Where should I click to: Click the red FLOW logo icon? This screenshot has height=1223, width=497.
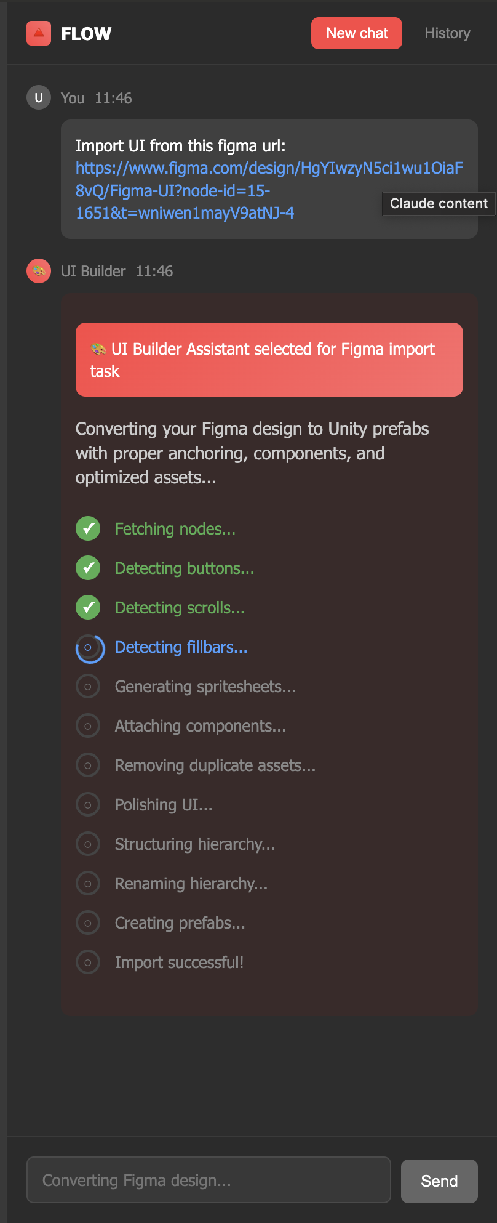[39, 33]
